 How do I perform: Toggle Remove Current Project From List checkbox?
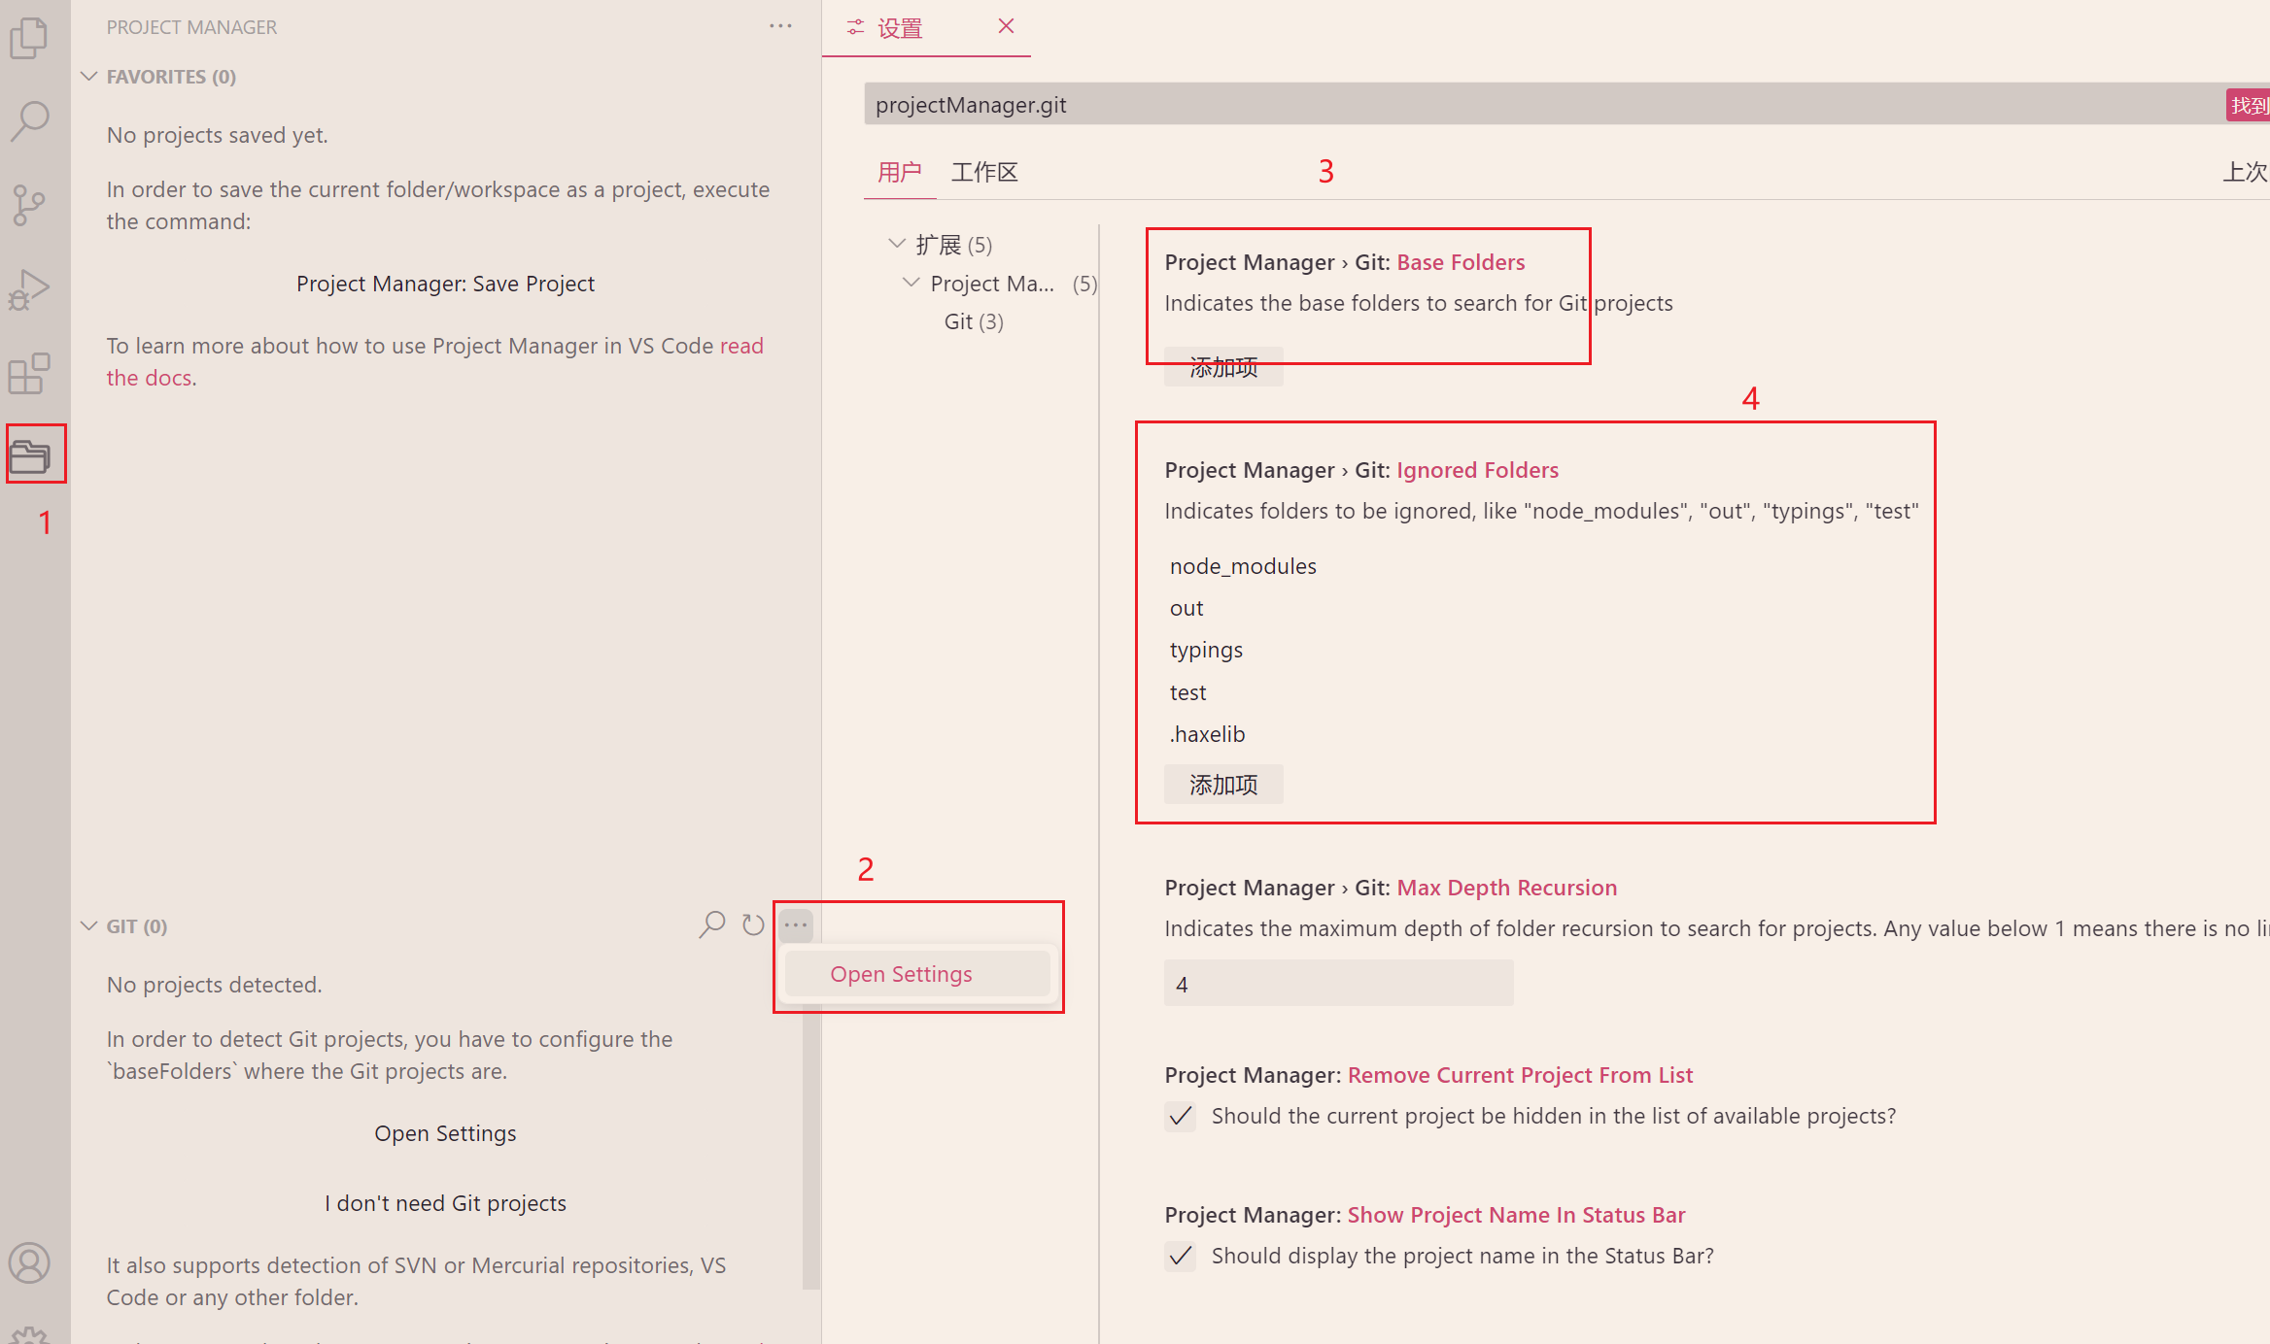tap(1181, 1117)
